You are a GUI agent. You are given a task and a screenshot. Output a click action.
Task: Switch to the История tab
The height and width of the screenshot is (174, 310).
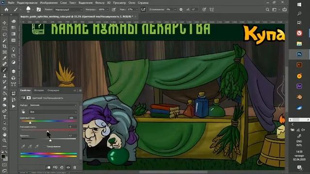(x=39, y=90)
